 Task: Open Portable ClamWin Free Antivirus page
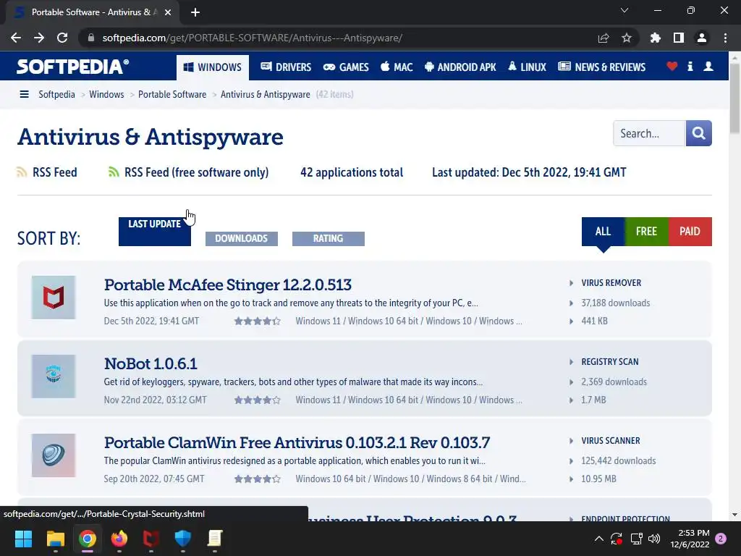[x=297, y=442]
